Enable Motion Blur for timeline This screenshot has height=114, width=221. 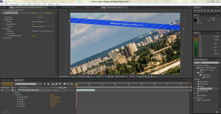60,84
